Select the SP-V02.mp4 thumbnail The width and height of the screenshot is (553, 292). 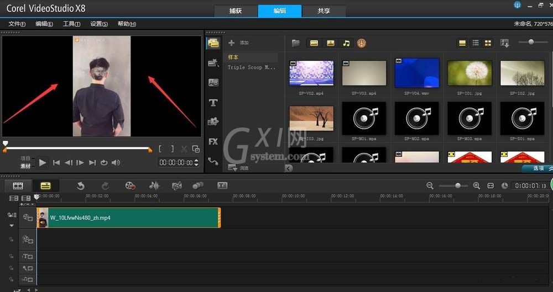(311, 72)
